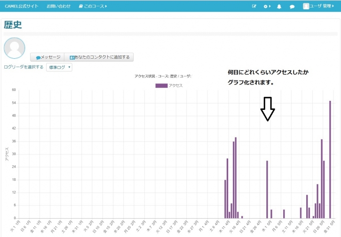The width and height of the screenshot is (341, 237).
Task: Click y-axis value 24
Action: (14, 167)
